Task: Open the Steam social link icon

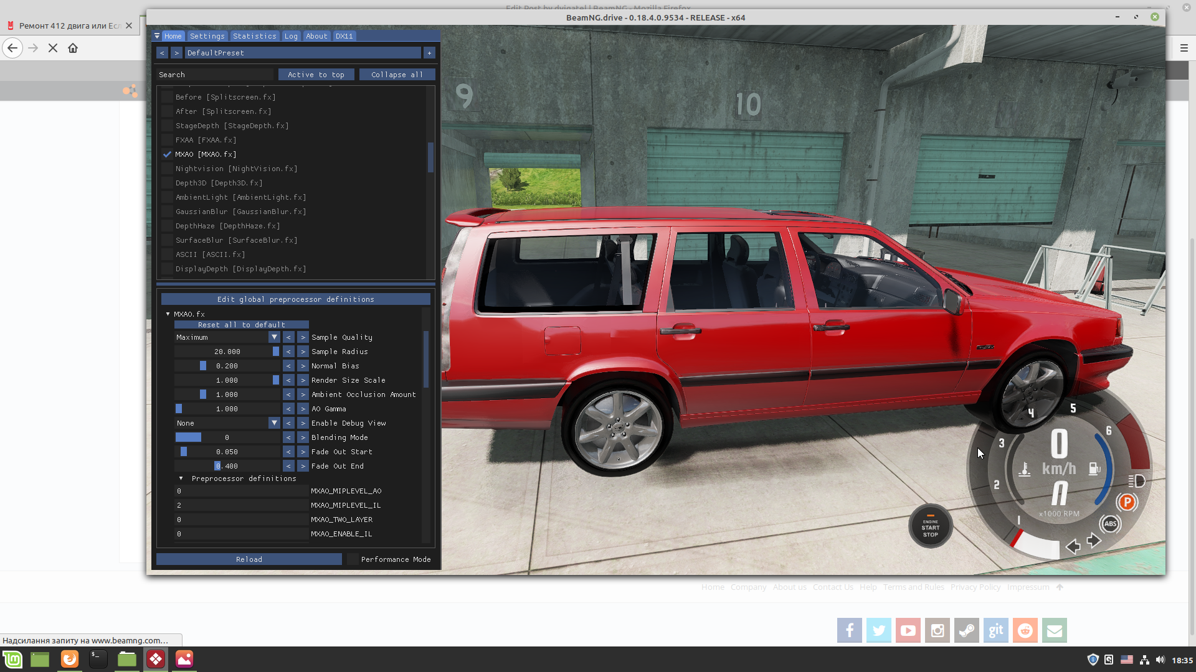Action: [966, 630]
